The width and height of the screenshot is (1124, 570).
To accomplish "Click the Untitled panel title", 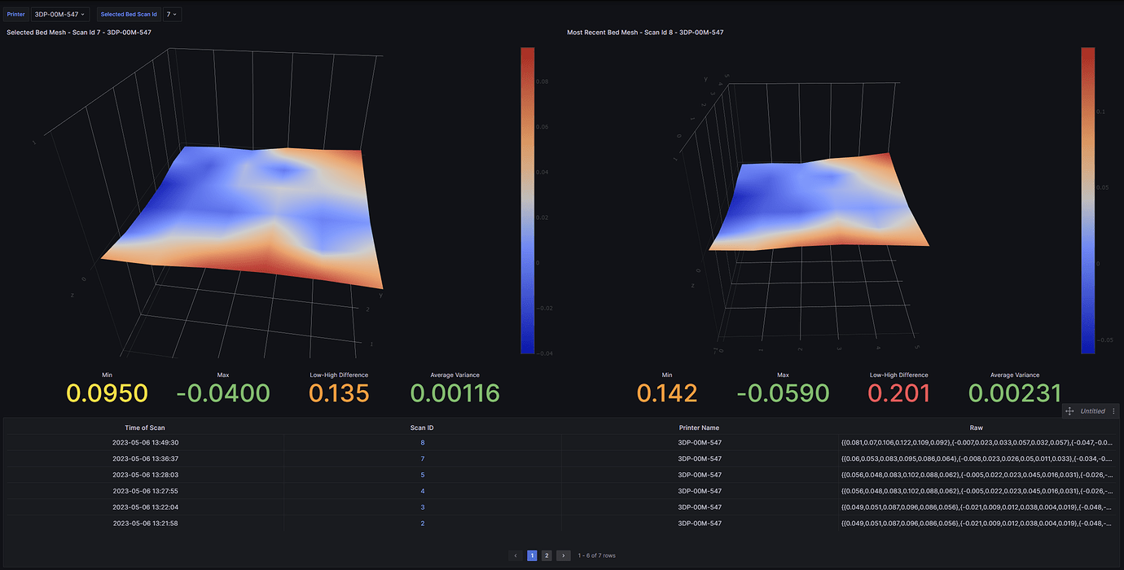I will click(1092, 411).
